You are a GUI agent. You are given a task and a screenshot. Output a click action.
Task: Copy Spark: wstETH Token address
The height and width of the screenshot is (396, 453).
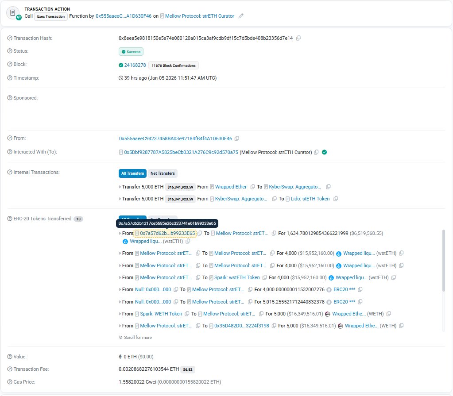pos(264,277)
